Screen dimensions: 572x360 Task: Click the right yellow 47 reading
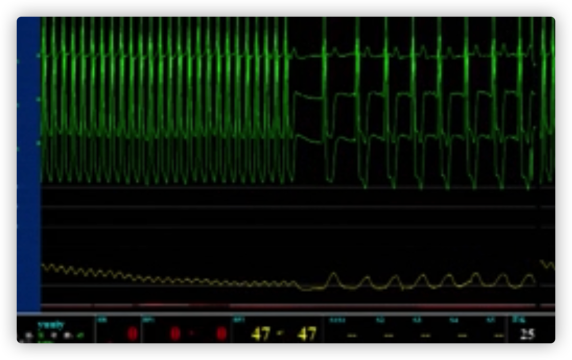(307, 334)
